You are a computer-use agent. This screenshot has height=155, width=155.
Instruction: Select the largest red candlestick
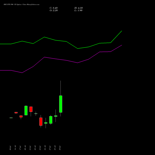[x=41, y=122]
